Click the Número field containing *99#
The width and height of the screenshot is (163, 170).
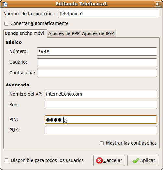coord(97,51)
